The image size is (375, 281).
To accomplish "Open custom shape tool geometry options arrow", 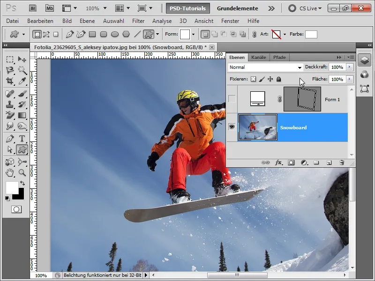I will coord(157,34).
